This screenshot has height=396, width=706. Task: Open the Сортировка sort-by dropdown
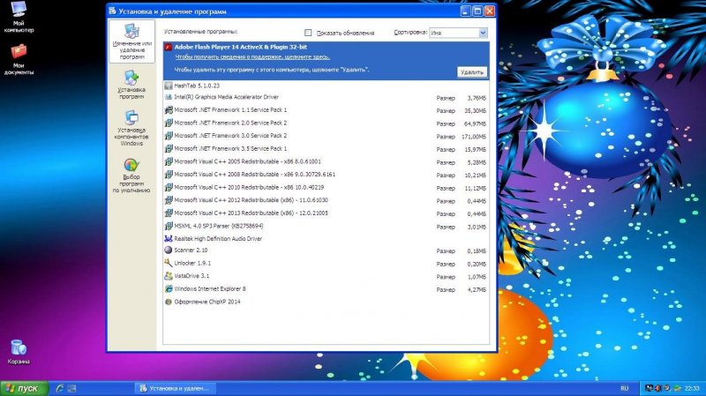point(458,33)
